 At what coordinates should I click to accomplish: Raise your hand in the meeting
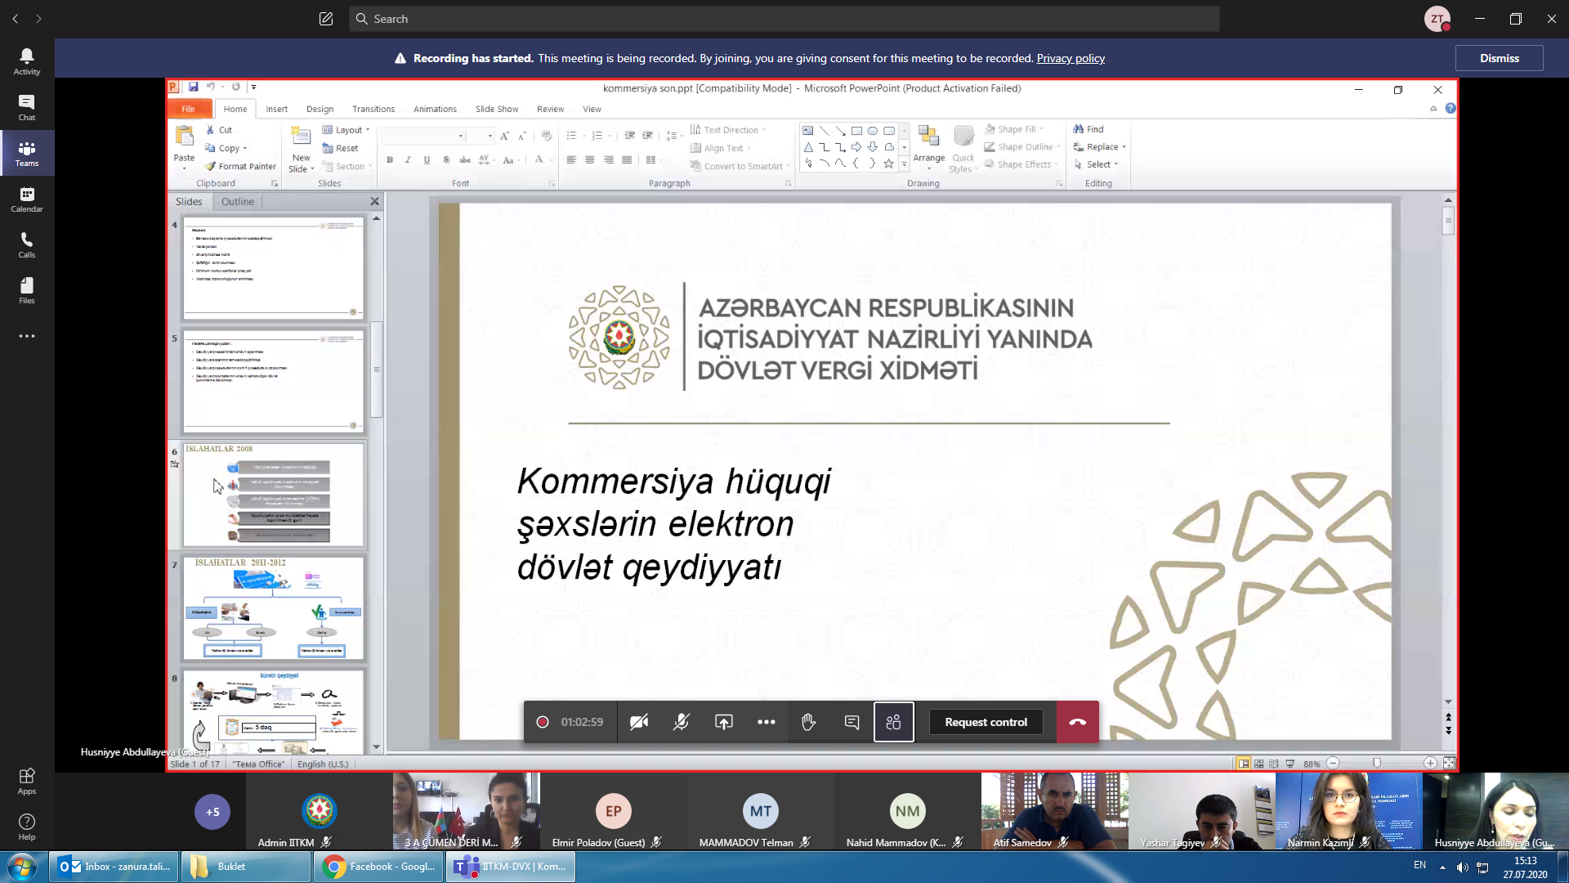809,722
